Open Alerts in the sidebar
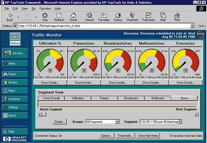 (15, 63)
